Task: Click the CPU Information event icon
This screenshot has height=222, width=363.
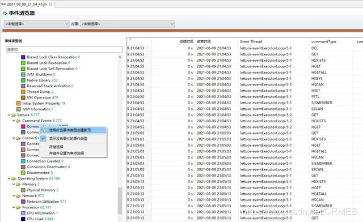Action: [23, 213]
